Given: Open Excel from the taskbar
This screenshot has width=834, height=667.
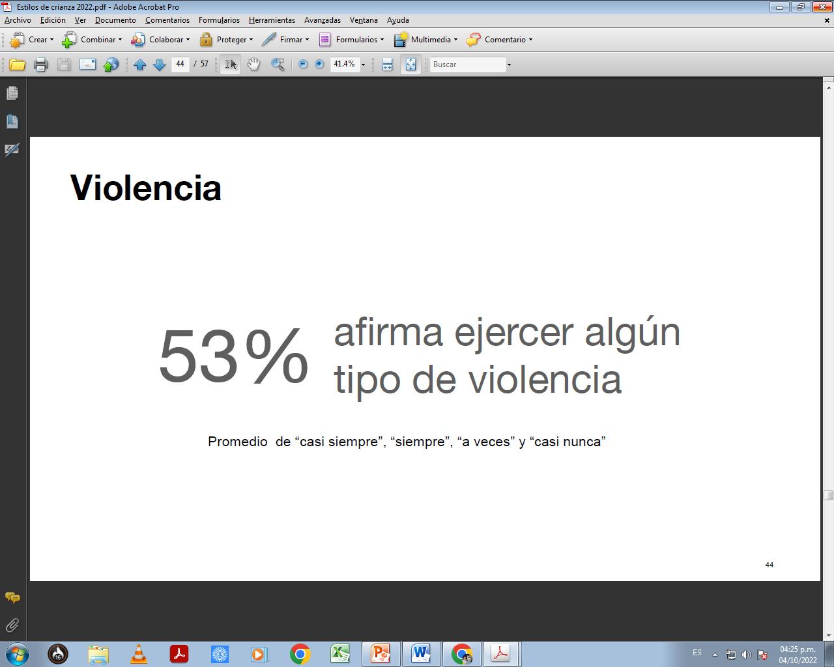Looking at the screenshot, I should coord(339,653).
